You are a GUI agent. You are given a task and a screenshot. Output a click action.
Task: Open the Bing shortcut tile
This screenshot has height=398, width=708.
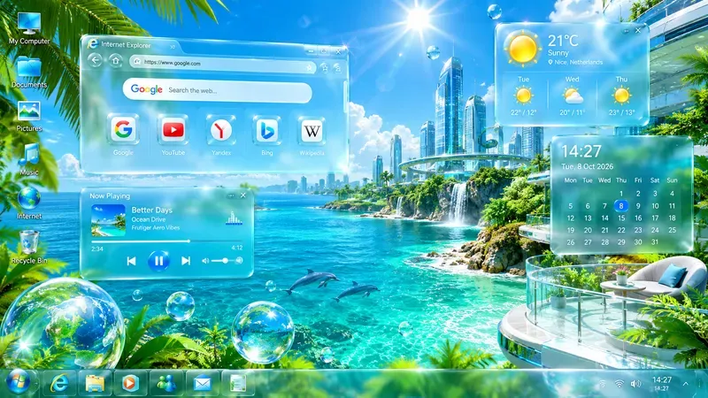tap(267, 130)
